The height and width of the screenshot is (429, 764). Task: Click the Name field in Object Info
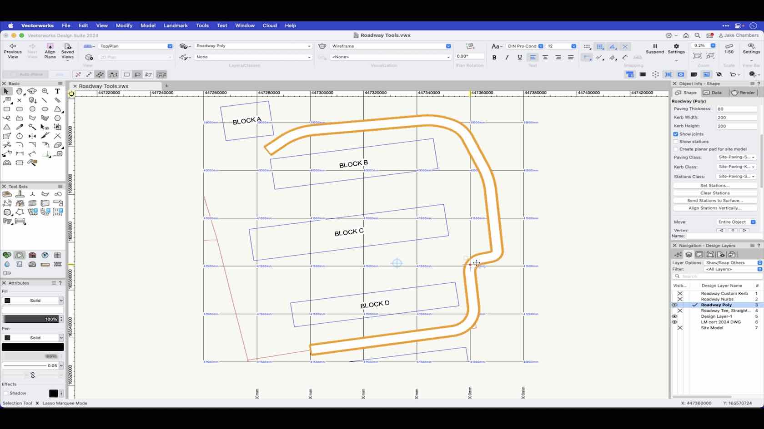point(723,236)
